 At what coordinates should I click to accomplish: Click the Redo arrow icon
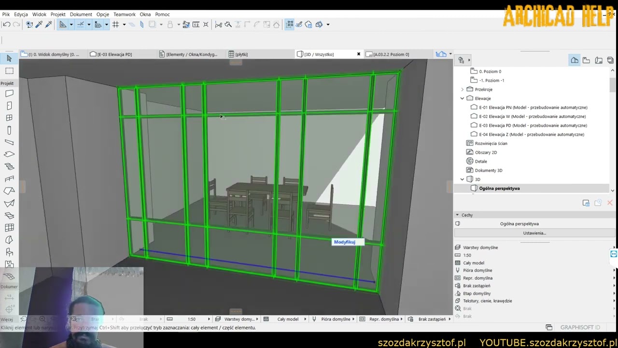tap(16, 25)
